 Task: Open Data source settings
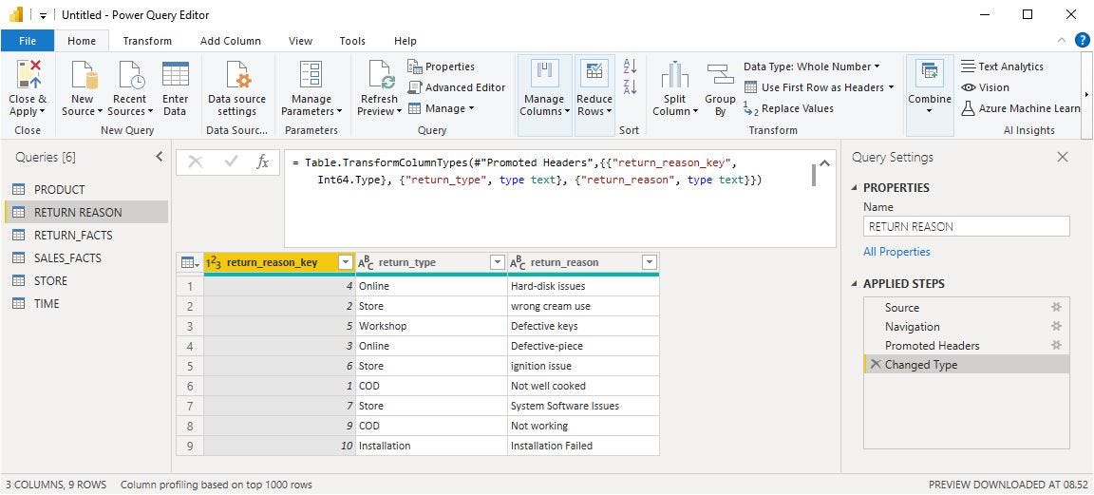[x=237, y=88]
